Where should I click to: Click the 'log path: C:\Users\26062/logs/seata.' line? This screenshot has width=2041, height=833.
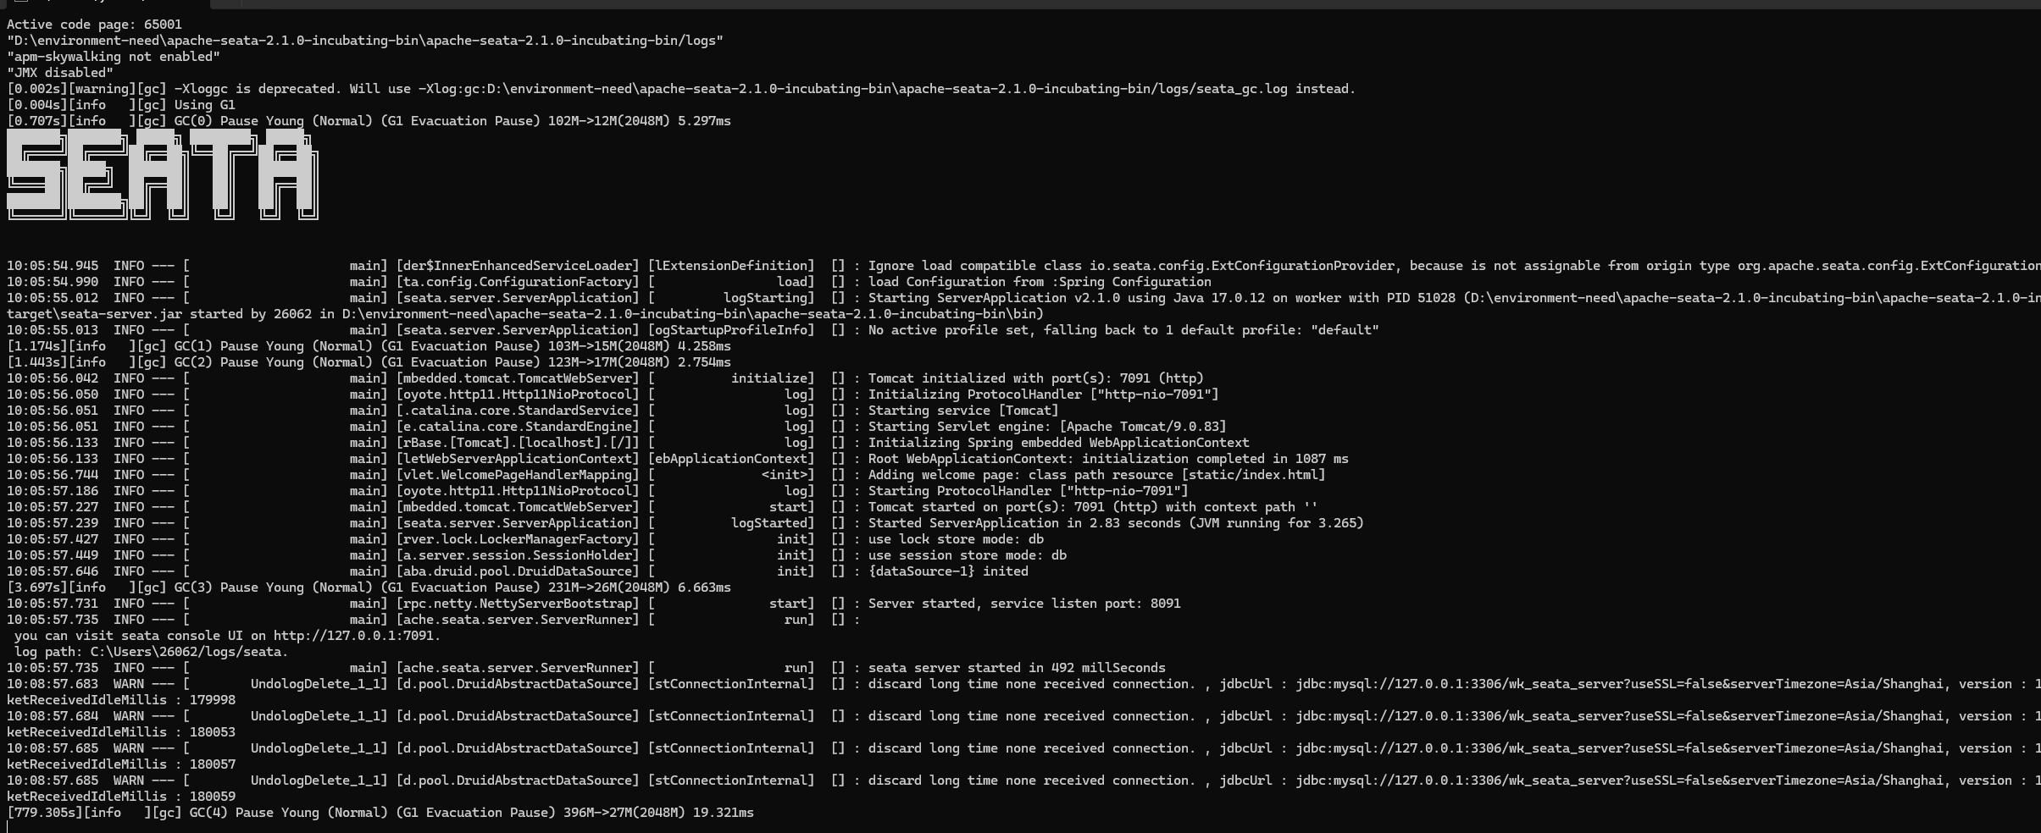point(152,652)
